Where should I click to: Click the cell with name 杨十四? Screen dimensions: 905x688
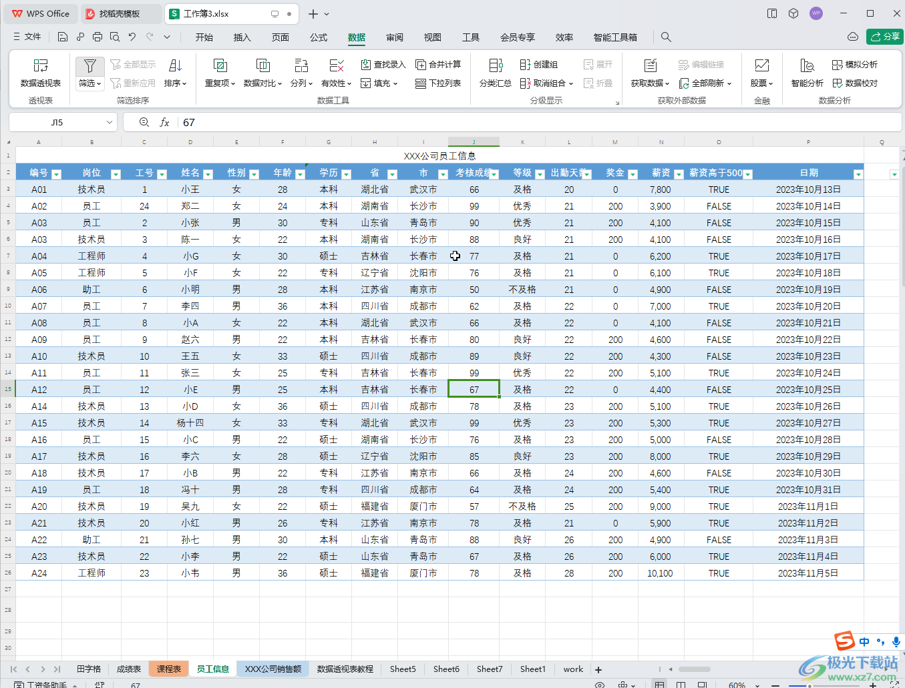pos(190,423)
